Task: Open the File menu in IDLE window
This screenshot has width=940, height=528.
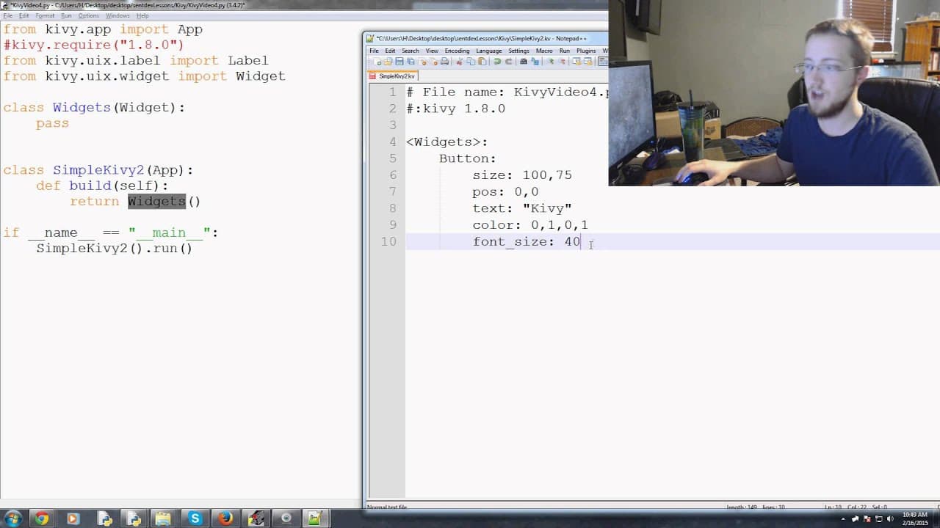Action: 7,15
